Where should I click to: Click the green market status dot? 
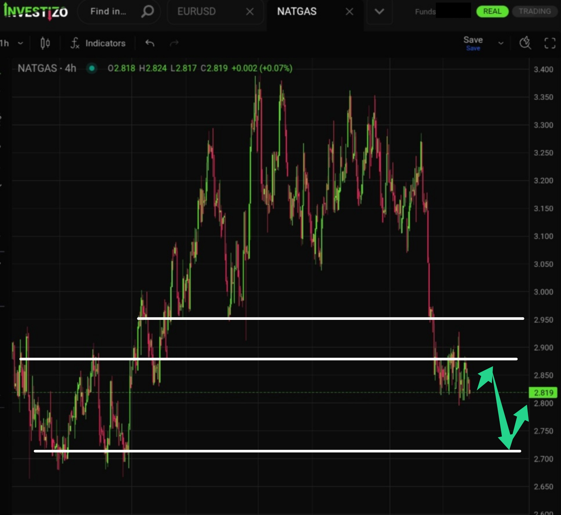[x=92, y=68]
